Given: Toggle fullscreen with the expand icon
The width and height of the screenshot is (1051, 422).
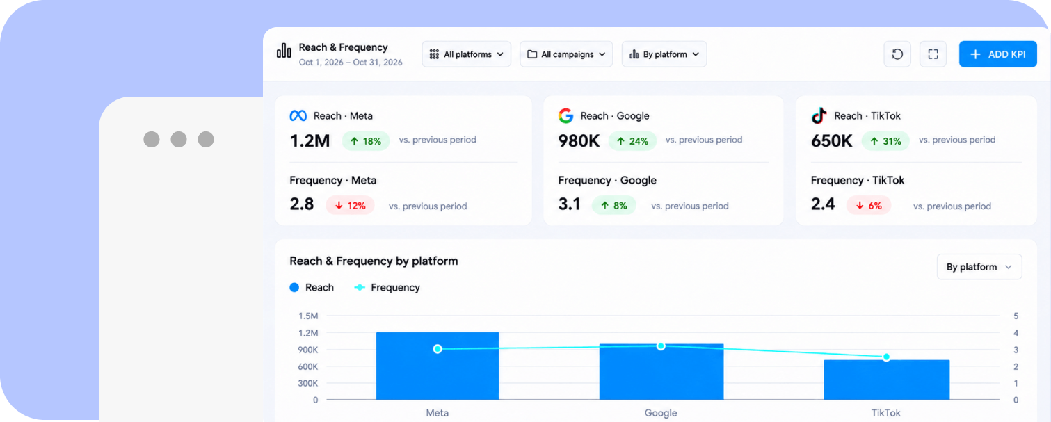Looking at the screenshot, I should click(x=933, y=54).
